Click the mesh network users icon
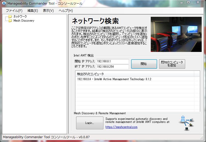206x142 pixels. 186,123
